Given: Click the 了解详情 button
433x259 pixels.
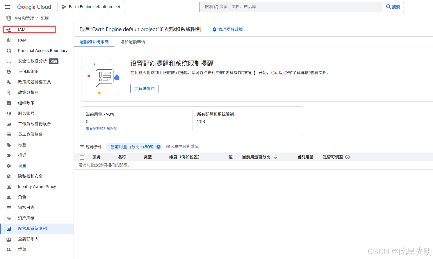Looking at the screenshot, I should pyautogui.click(x=144, y=88).
